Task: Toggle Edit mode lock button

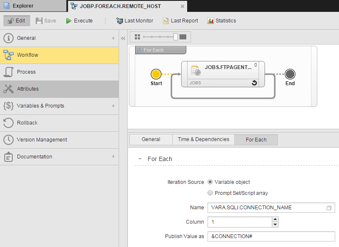Action: click(x=17, y=21)
